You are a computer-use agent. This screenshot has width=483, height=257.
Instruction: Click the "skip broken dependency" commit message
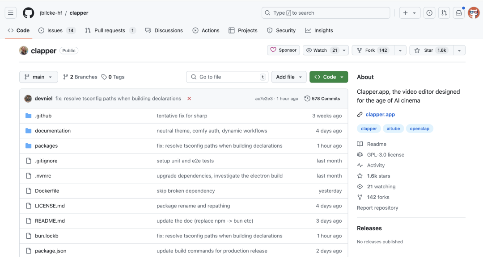coord(186,191)
